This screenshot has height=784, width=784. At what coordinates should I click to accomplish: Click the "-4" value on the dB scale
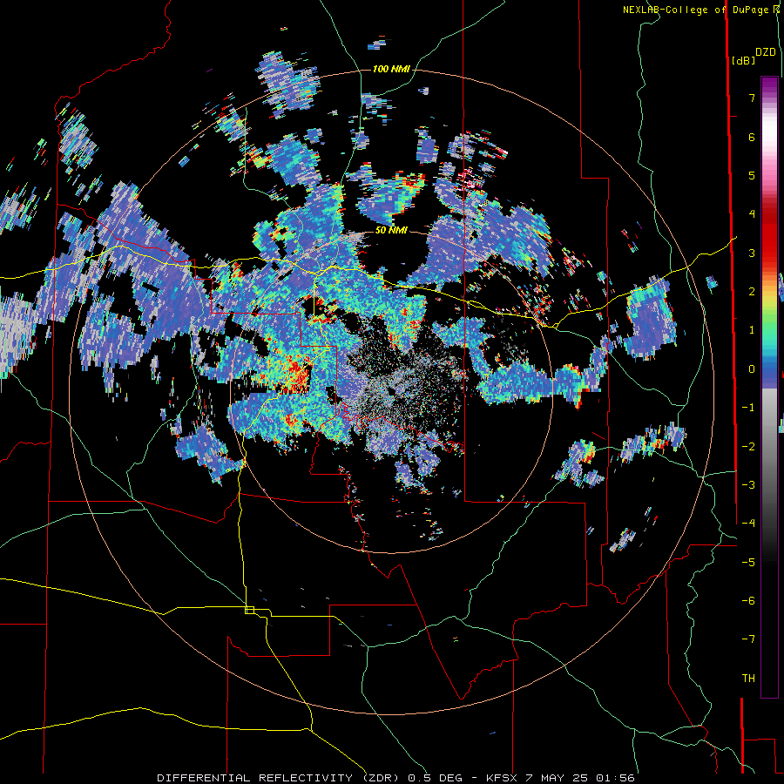(748, 523)
